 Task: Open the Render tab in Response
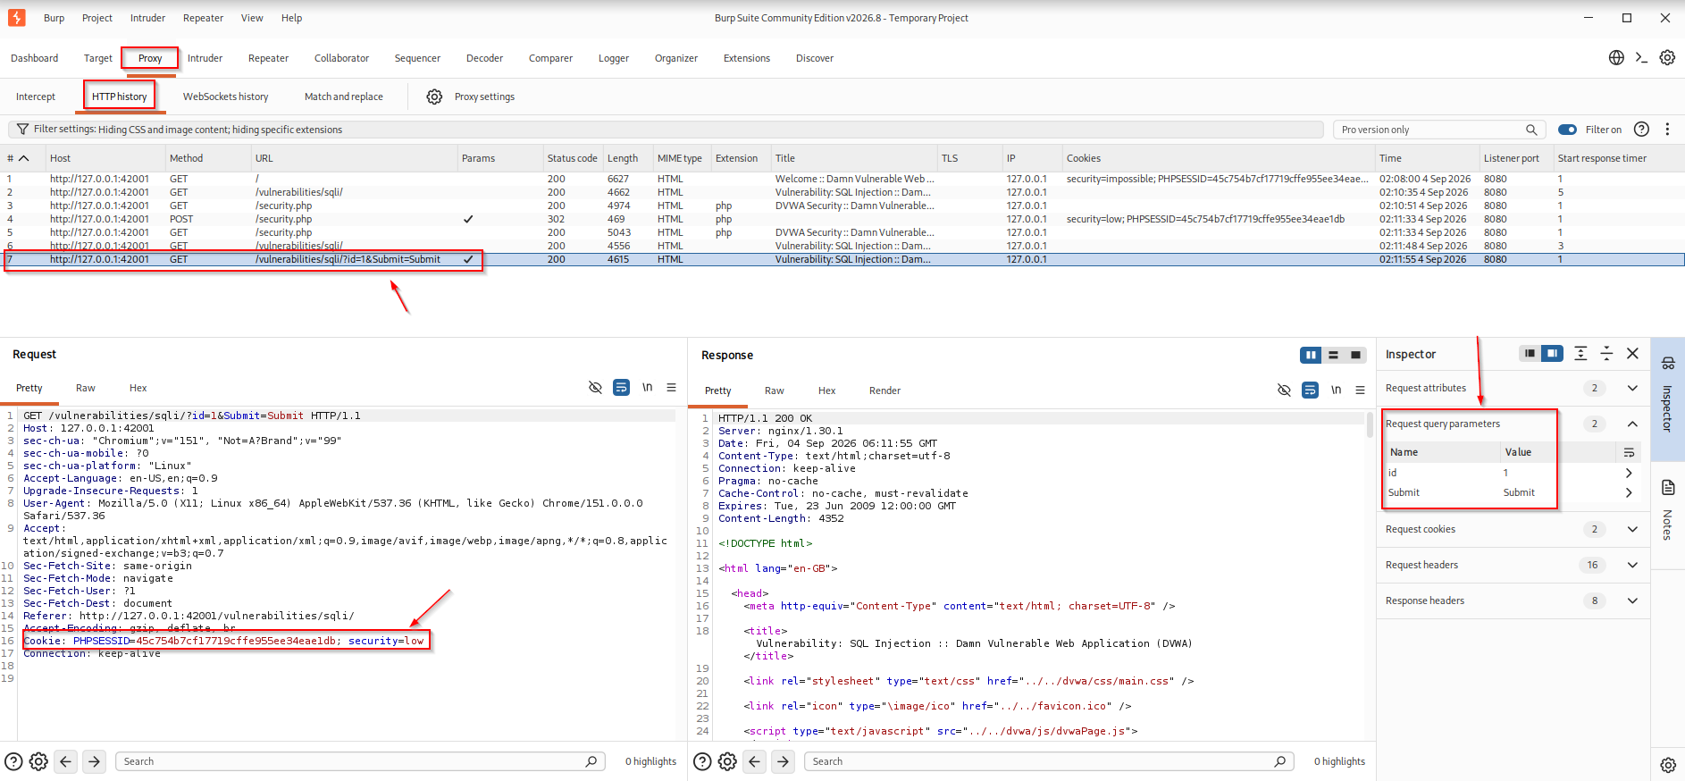(x=884, y=390)
